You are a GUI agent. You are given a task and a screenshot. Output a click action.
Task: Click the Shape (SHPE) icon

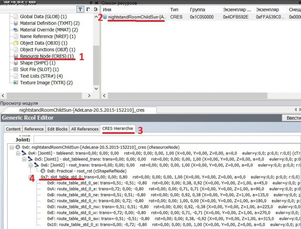16,63
